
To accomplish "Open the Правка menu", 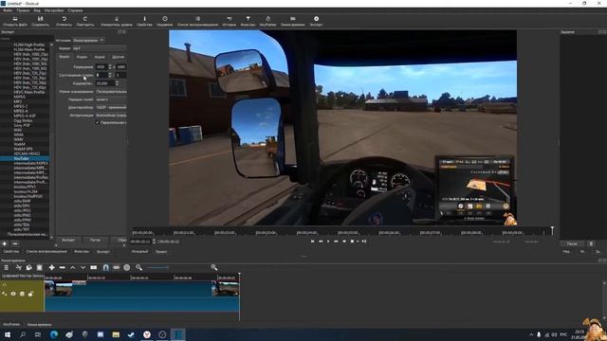I will [23, 10].
